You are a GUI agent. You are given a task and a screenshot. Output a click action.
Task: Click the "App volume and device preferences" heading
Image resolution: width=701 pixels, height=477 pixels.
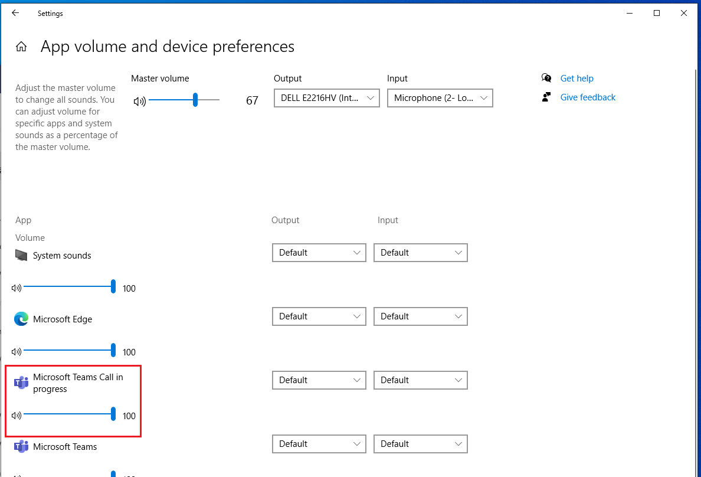click(168, 47)
